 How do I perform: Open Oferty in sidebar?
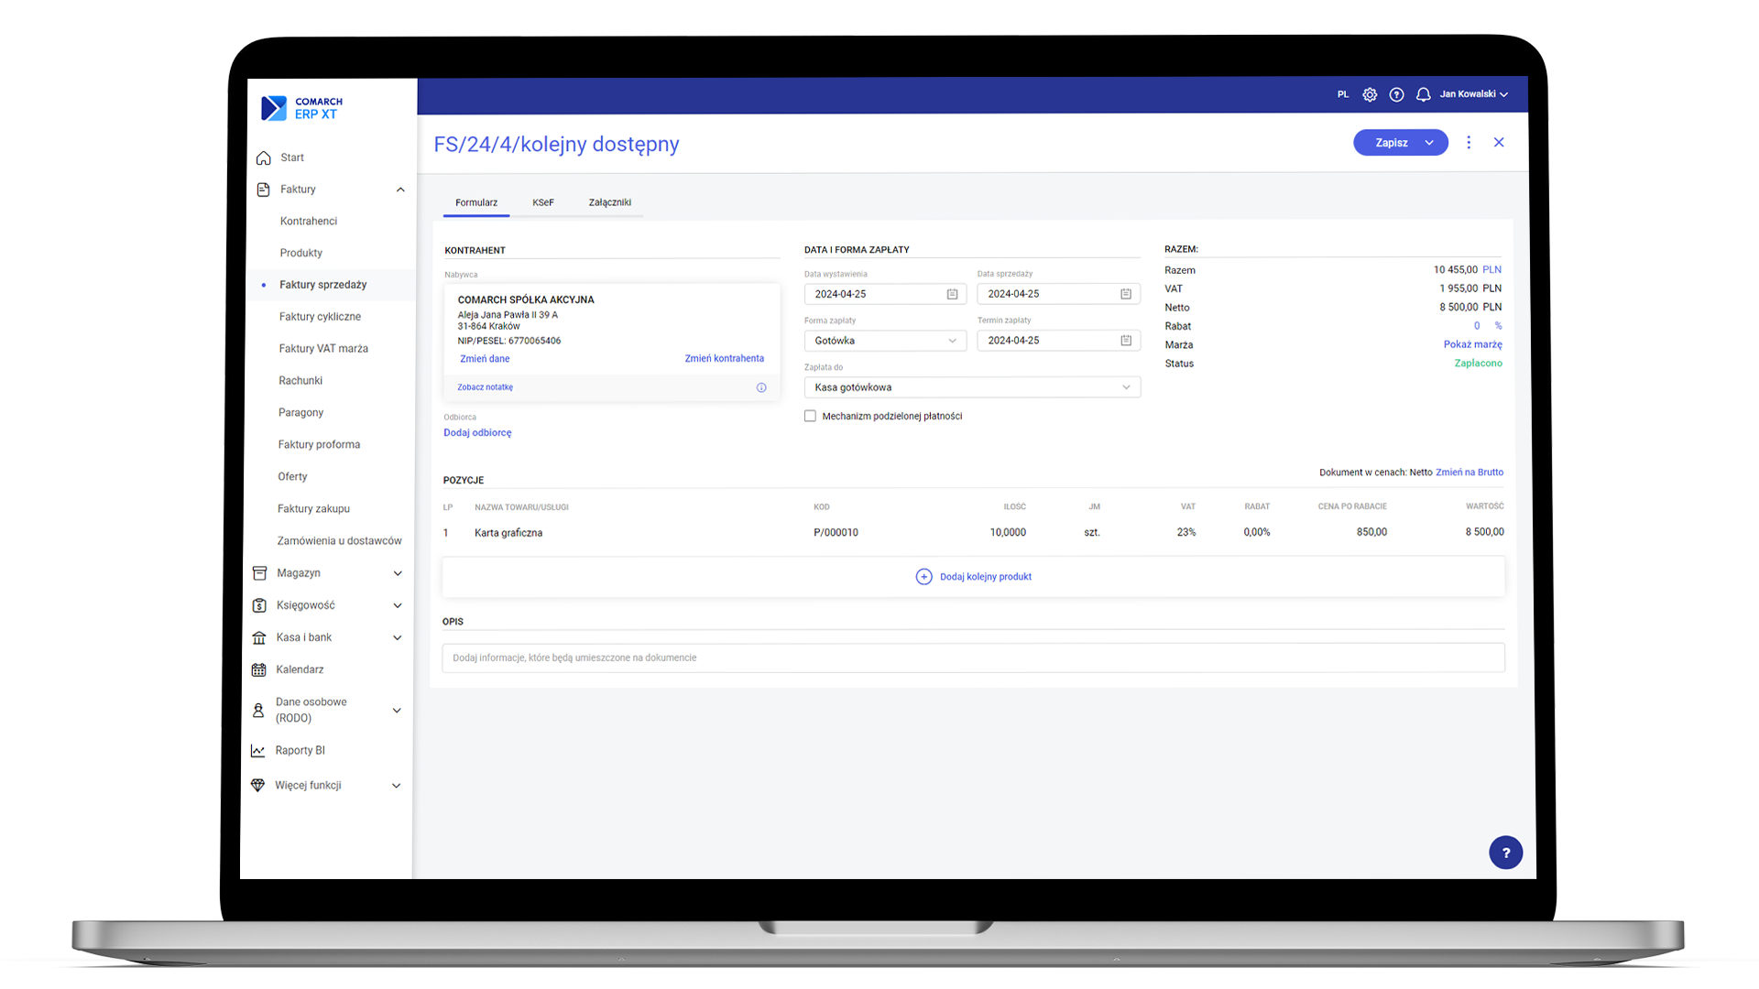[292, 477]
